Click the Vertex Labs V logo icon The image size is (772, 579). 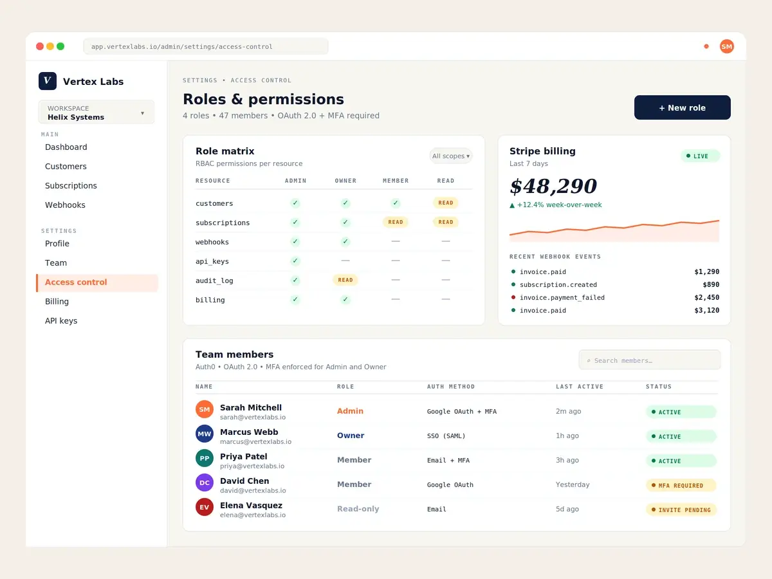(48, 81)
